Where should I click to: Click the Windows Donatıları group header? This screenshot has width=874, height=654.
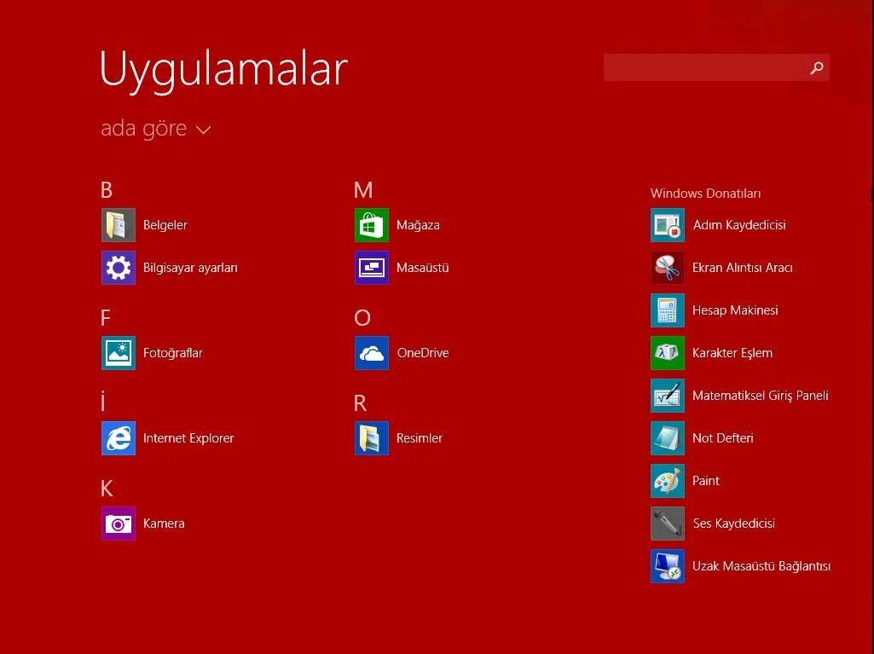tap(705, 194)
